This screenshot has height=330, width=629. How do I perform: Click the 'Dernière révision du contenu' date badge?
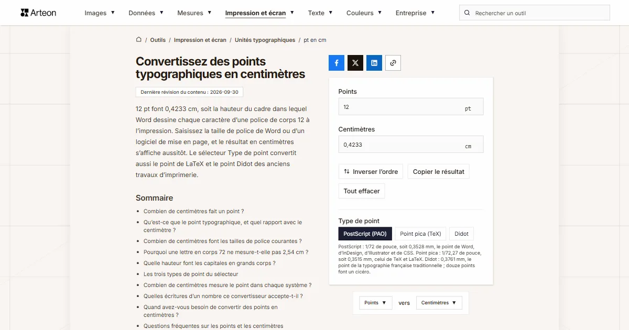click(189, 92)
